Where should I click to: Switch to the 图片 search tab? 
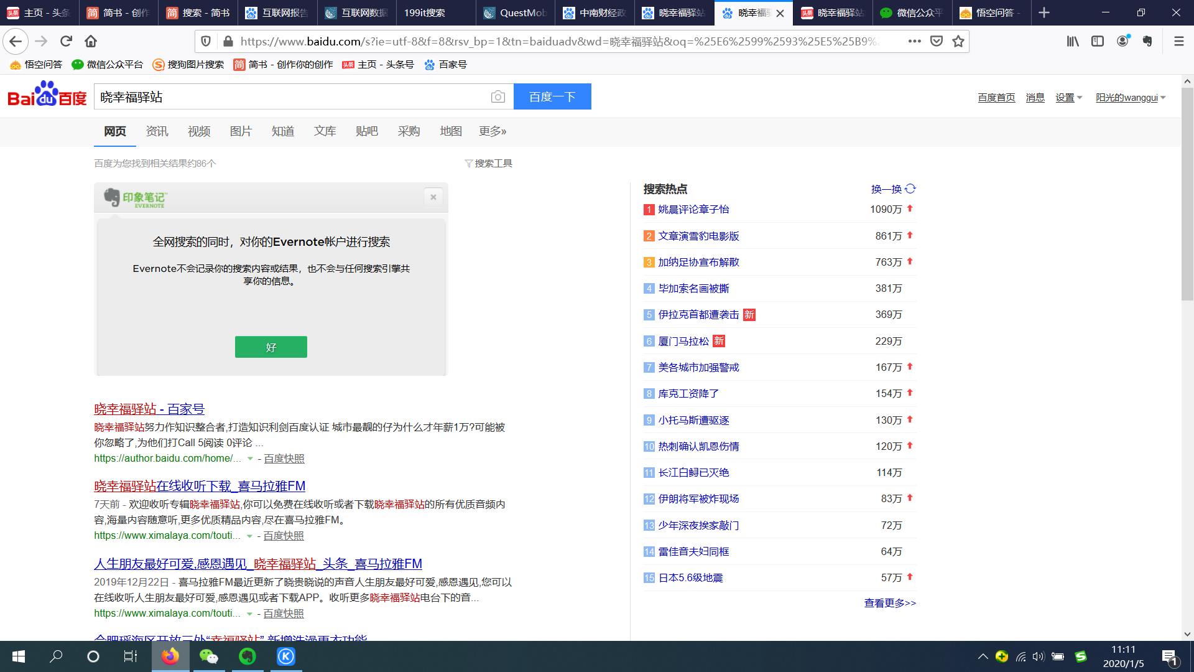241,131
